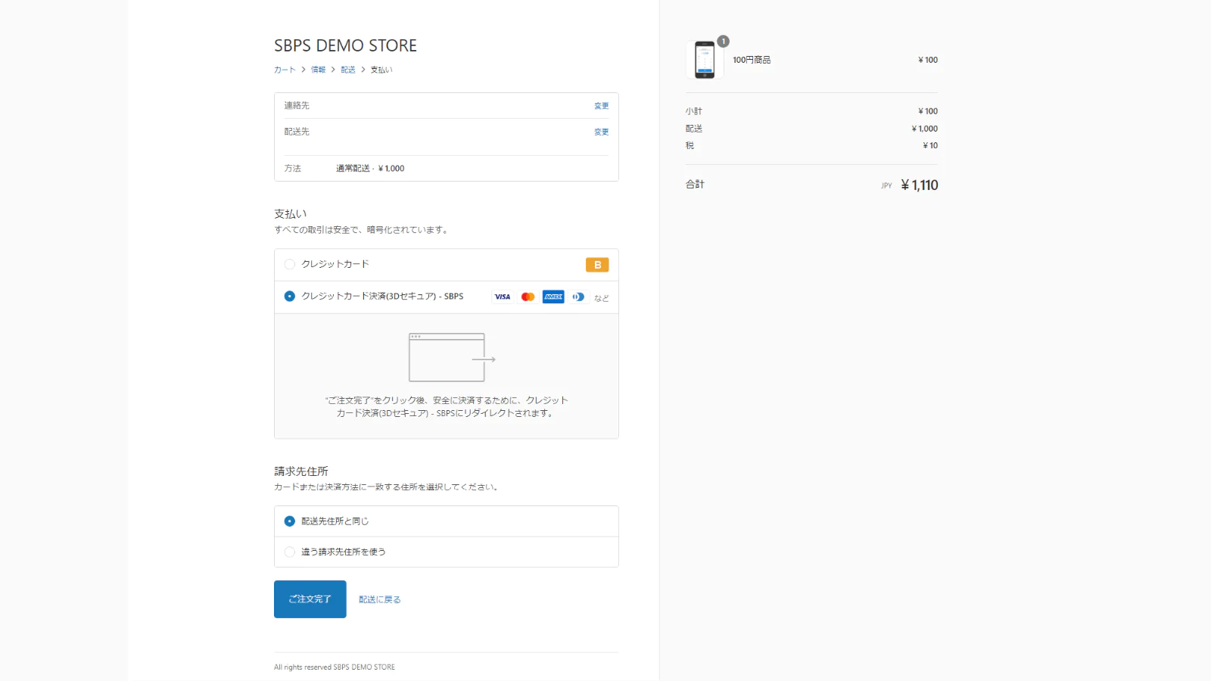
Task: Click the 100円商品 product name
Action: (752, 60)
